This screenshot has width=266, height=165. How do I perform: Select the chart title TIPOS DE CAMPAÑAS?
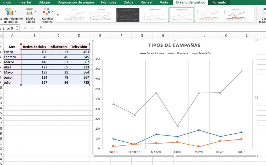175,45
